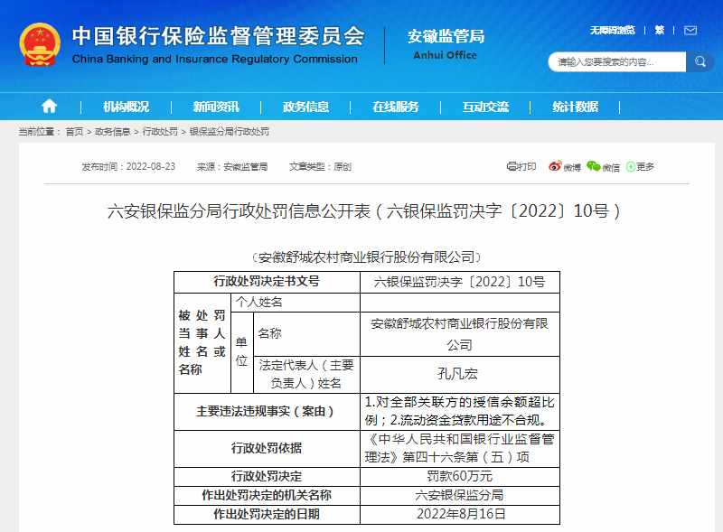The image size is (723, 532).
Task: Click the search magnifier button
Action: pyautogui.click(x=700, y=61)
